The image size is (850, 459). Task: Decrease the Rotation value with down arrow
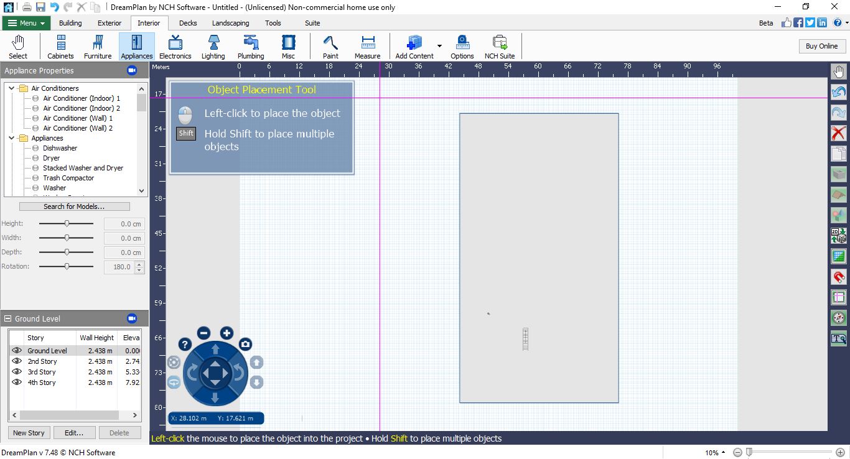click(139, 270)
